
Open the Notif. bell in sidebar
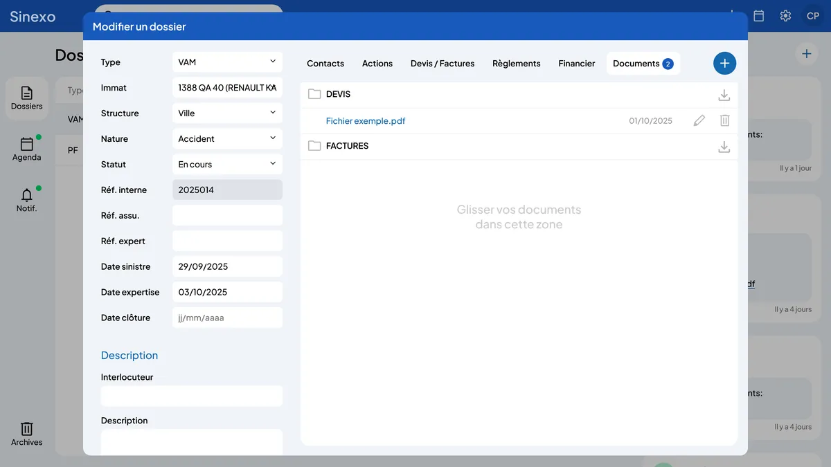click(26, 200)
